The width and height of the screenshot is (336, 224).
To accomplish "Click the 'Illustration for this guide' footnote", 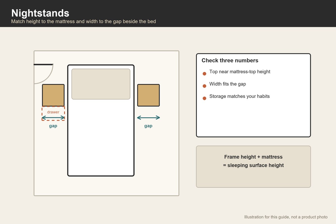I will 286,217.
